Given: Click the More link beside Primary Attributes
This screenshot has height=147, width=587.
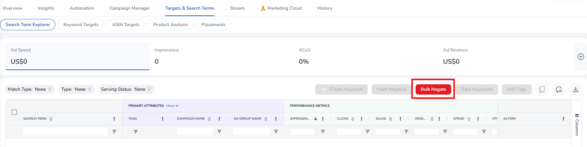Looking at the screenshot, I should pos(172,106).
